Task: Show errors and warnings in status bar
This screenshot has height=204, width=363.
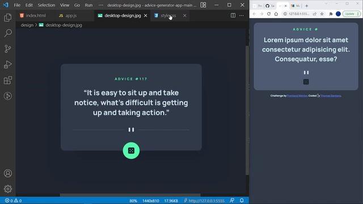Action: coord(13,201)
